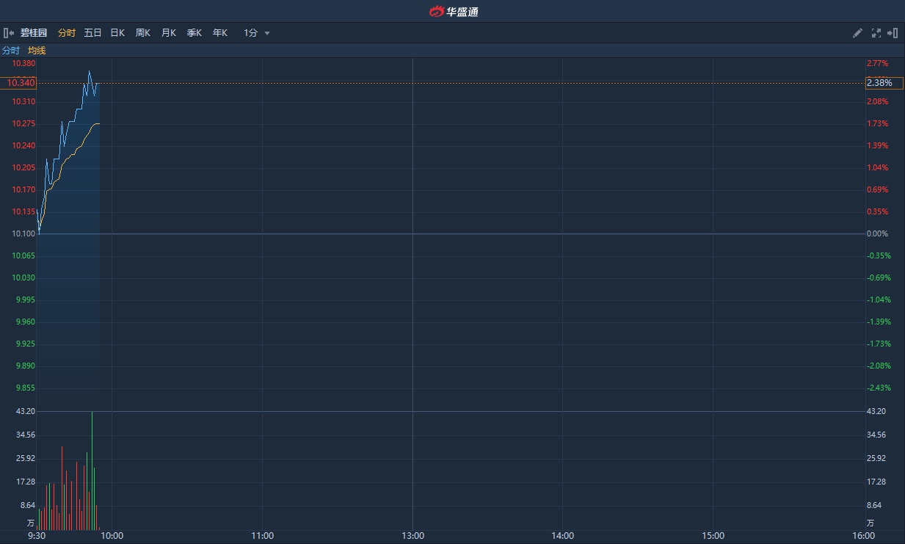Select the 年K yearly candlestick chart
The width and height of the screenshot is (905, 544).
[x=219, y=33]
